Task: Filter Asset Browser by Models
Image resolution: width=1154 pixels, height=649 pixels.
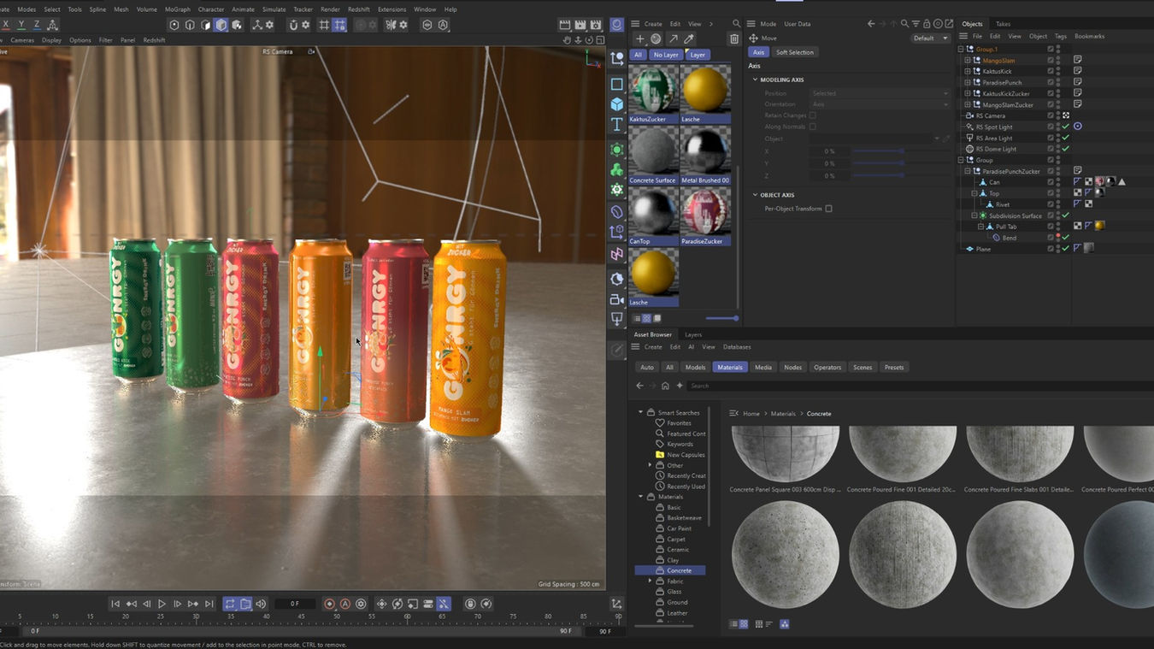Action: pos(695,368)
